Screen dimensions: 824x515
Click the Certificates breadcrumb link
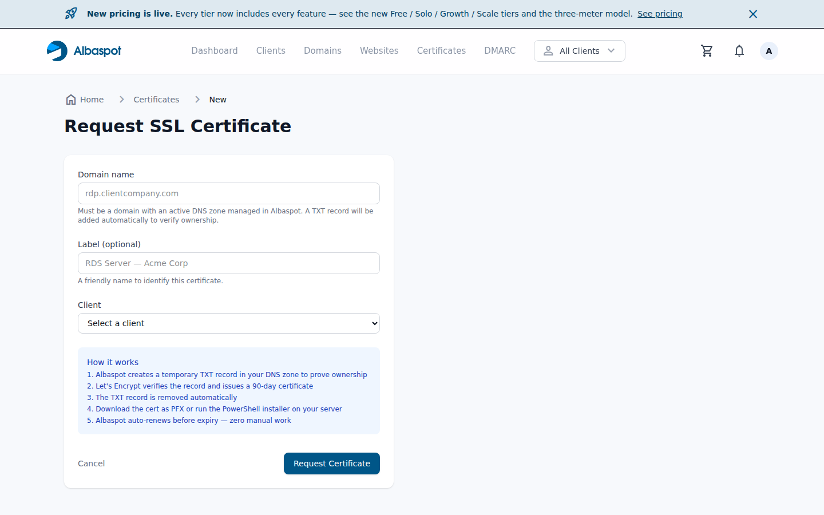click(x=156, y=100)
